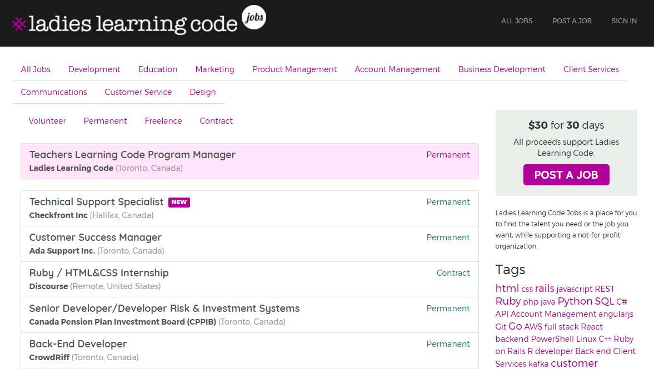Image resolution: width=654 pixels, height=369 pixels.
Task: Click Permanent label on Back-End Developer row
Action: point(448,344)
